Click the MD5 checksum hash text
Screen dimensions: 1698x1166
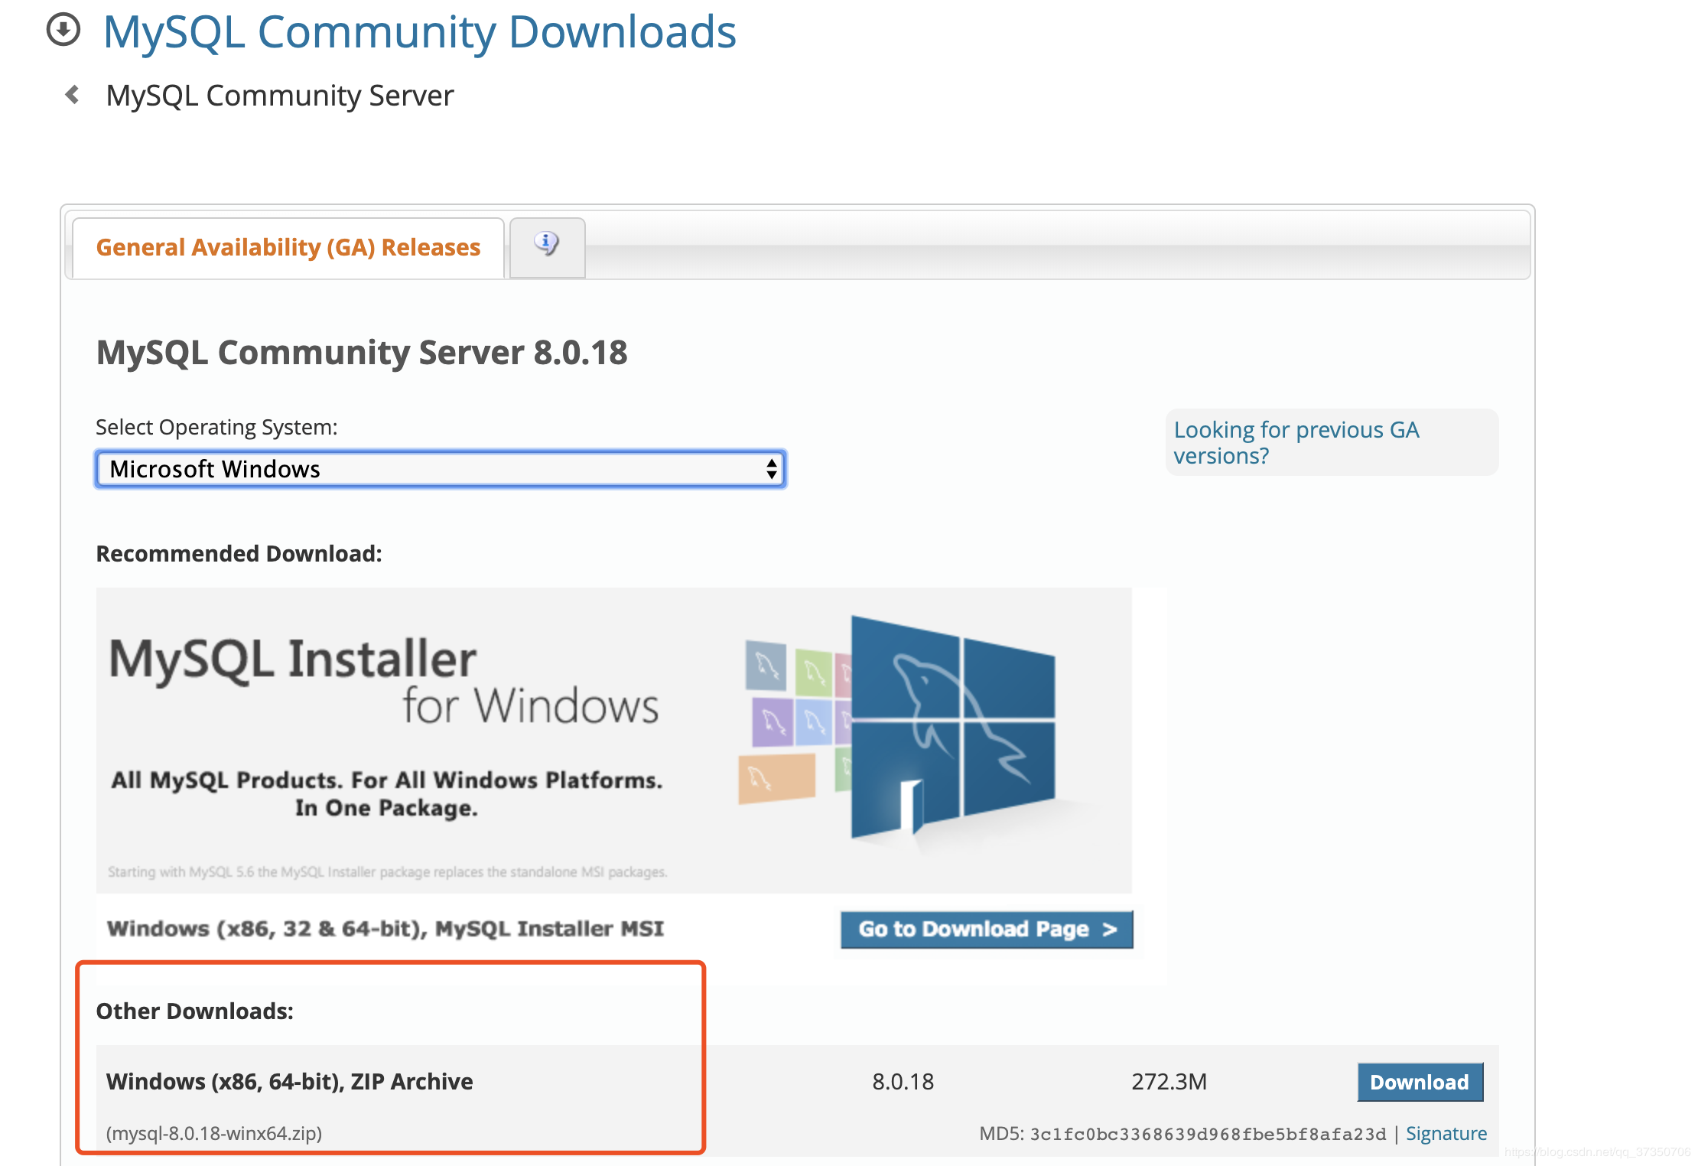coord(1207,1134)
